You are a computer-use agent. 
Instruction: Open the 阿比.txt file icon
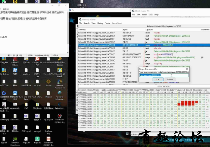[48, 94]
